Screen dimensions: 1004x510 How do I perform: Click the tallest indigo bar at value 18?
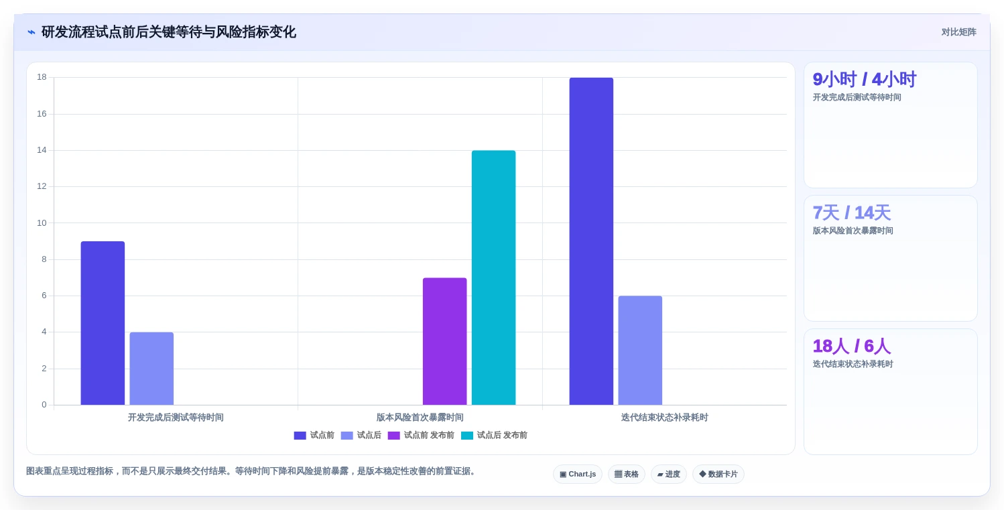click(591, 241)
